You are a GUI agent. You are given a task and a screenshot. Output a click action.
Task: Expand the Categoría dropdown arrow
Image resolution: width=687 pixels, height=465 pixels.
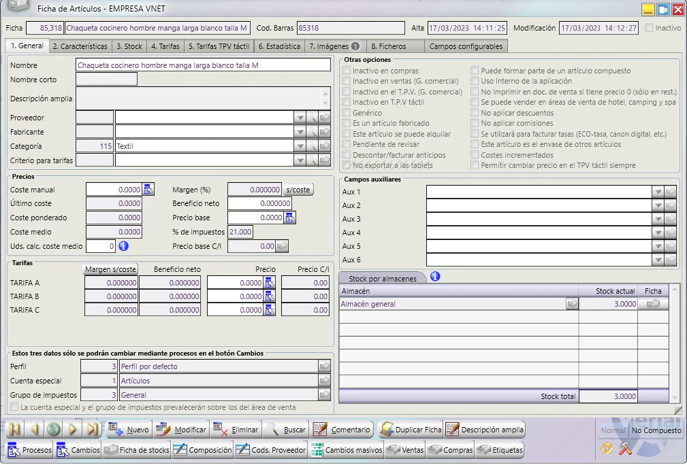click(300, 146)
